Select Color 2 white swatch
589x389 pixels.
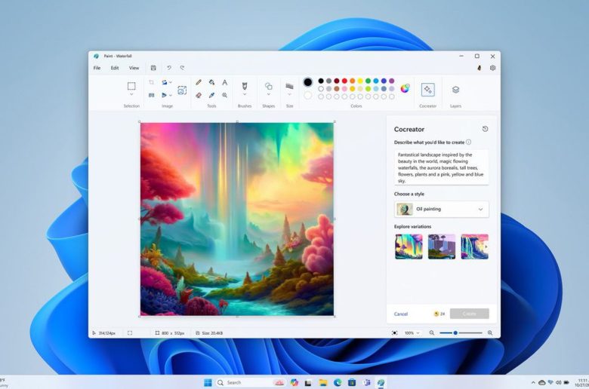pyautogui.click(x=307, y=96)
